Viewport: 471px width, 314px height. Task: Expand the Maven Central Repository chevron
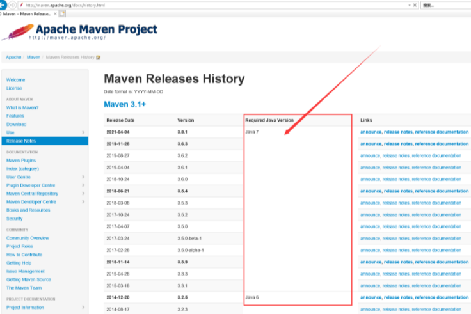coord(83,194)
